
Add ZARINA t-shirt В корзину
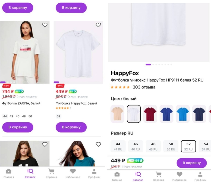point(17,127)
